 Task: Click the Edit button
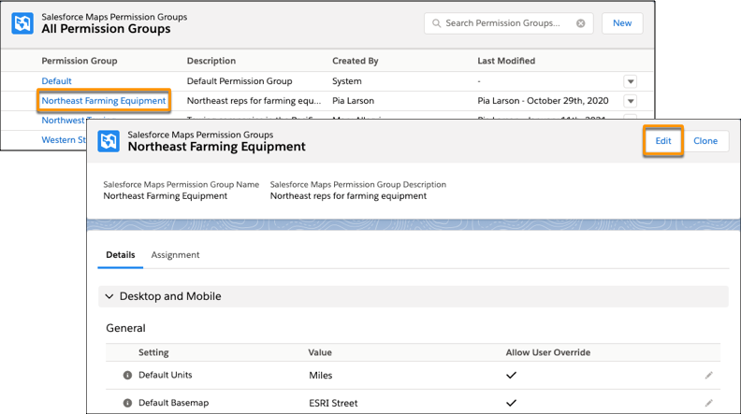point(663,141)
